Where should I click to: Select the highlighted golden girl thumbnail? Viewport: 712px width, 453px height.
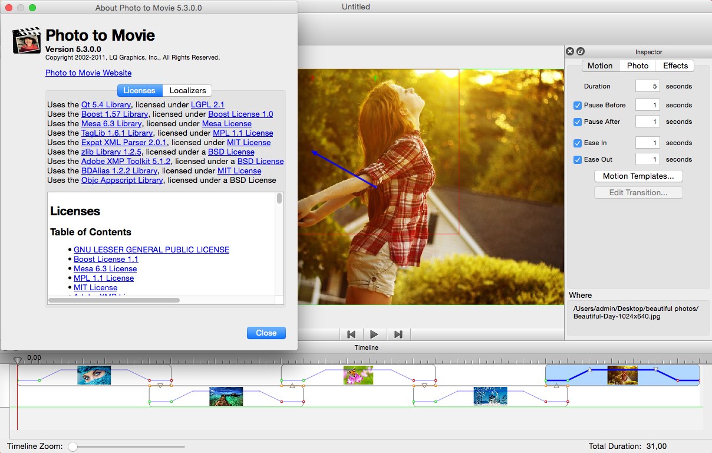(622, 375)
